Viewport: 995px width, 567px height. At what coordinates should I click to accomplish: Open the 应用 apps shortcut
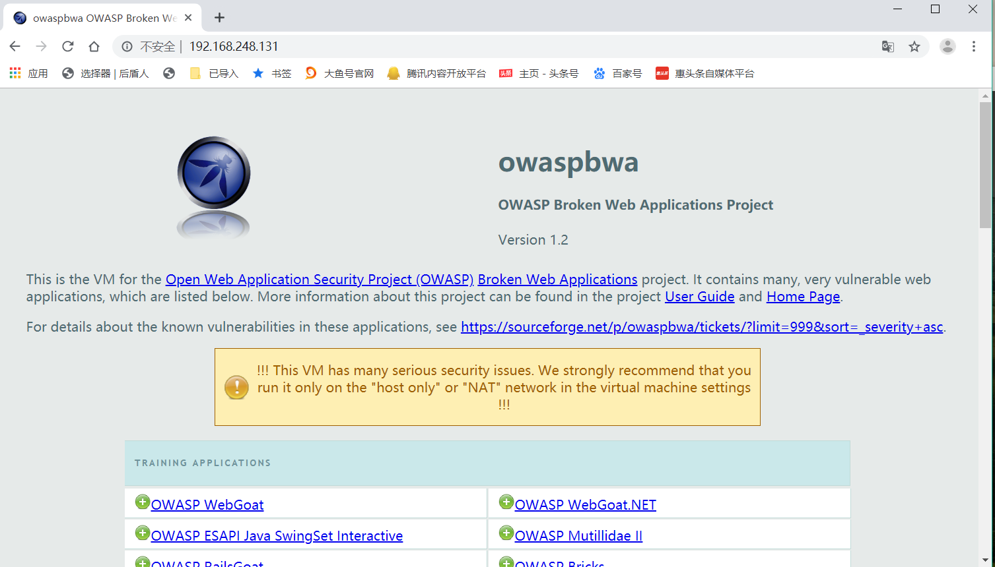point(29,73)
